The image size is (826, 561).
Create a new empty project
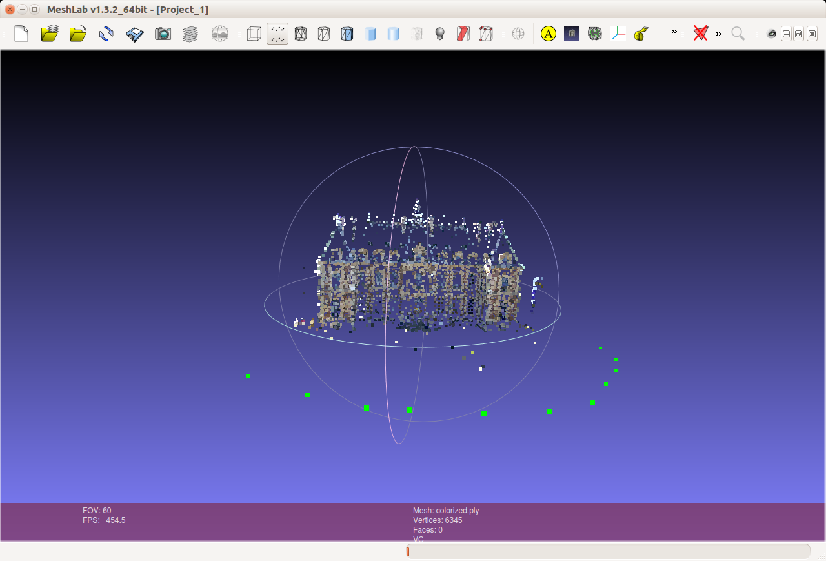tap(21, 34)
